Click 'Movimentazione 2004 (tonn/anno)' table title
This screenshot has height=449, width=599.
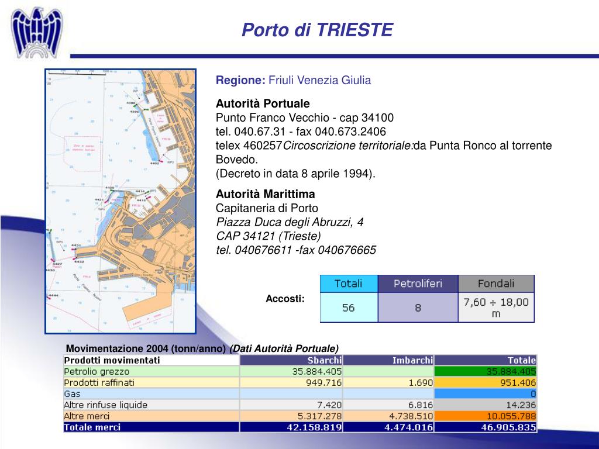coord(146,348)
